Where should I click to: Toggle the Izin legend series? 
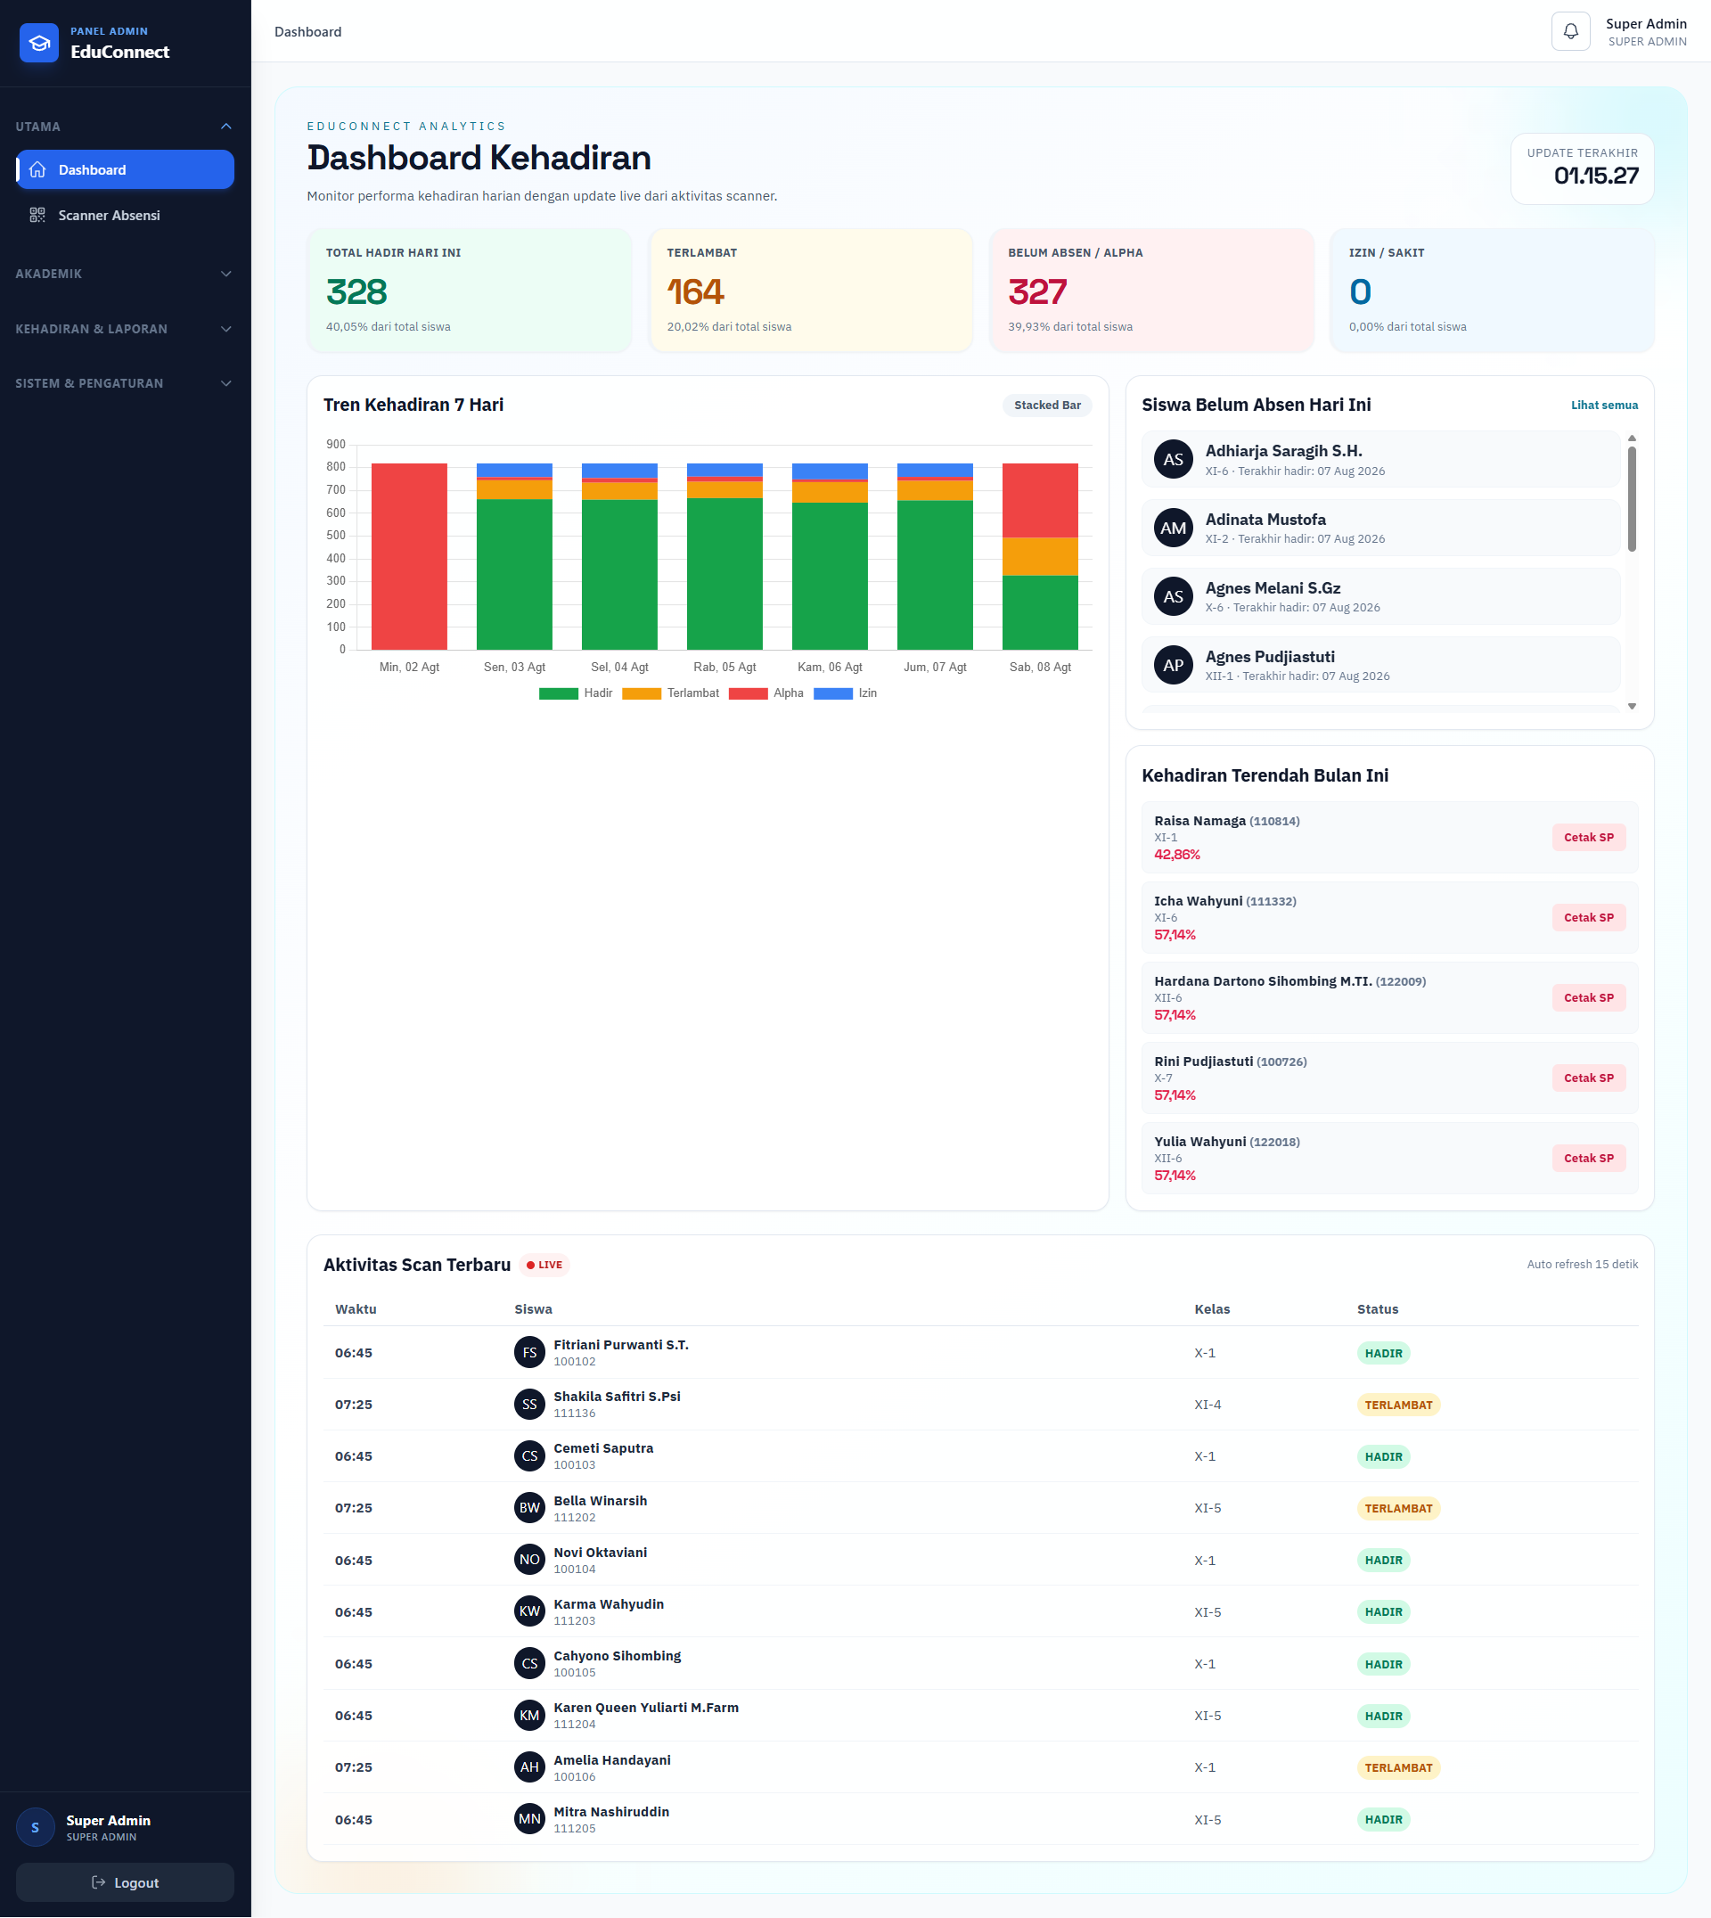(845, 693)
